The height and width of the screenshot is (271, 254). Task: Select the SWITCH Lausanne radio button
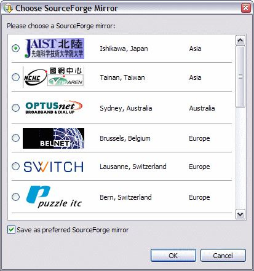pos(15,167)
